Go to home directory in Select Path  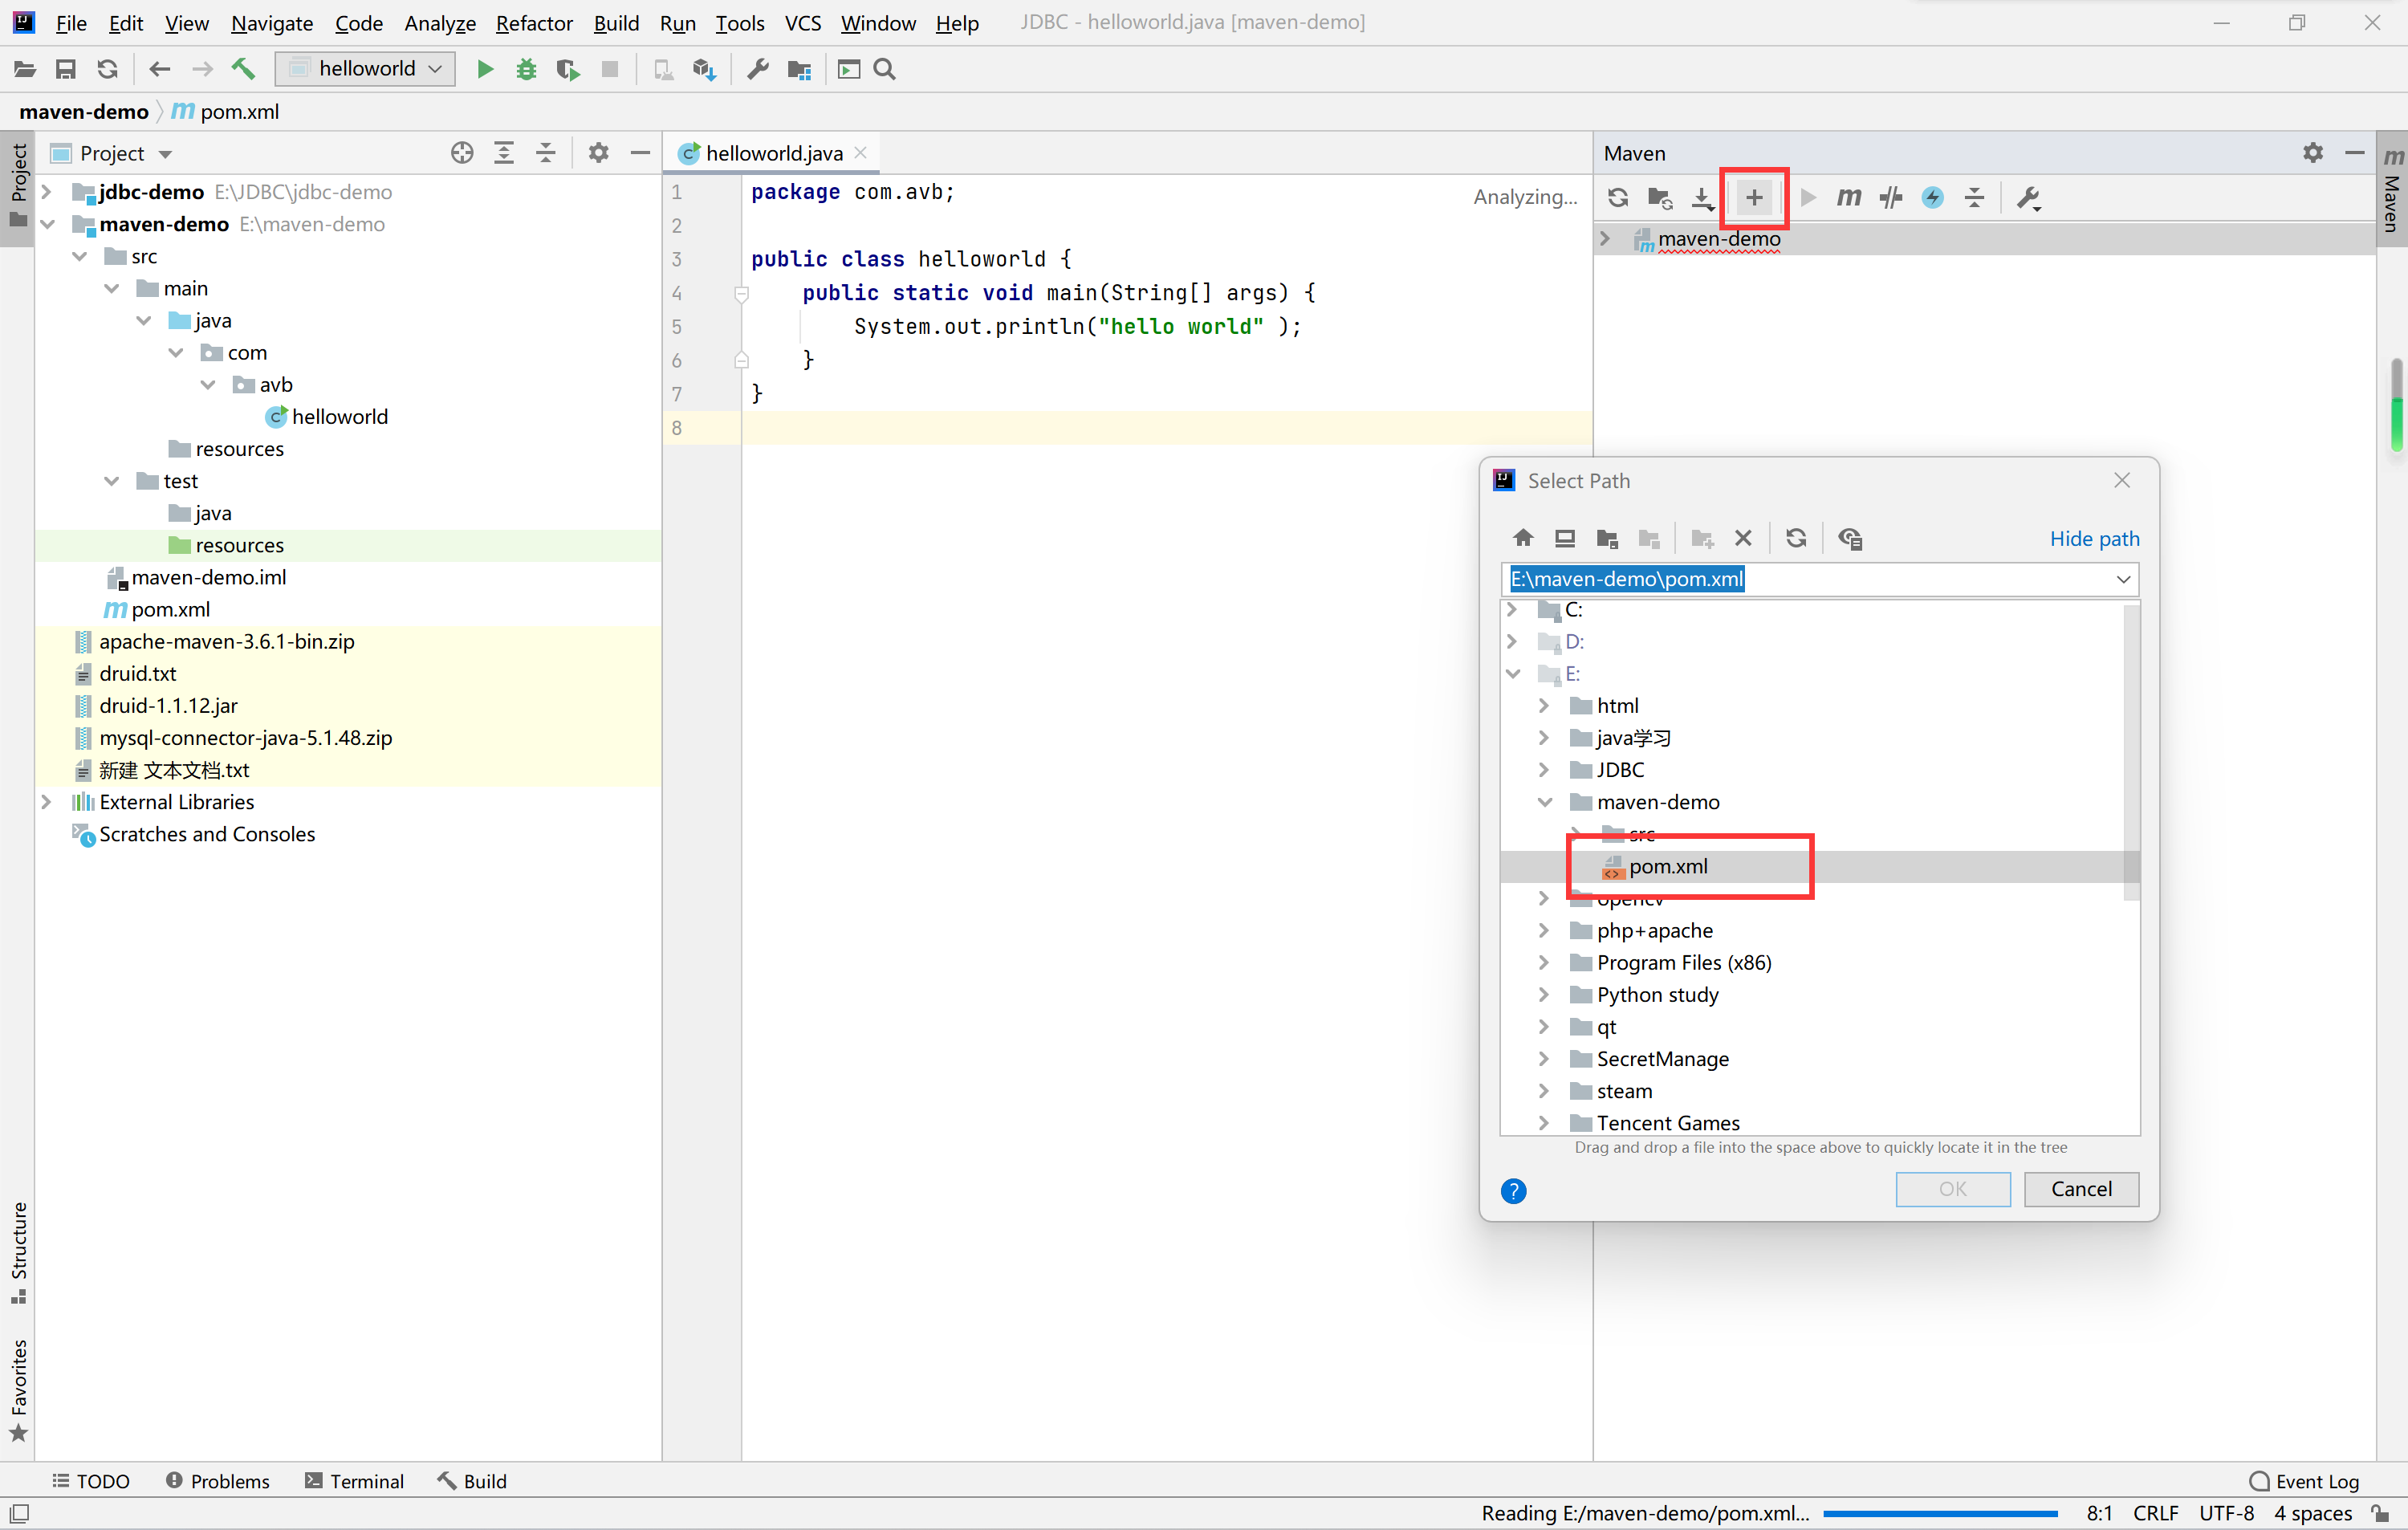(1523, 539)
